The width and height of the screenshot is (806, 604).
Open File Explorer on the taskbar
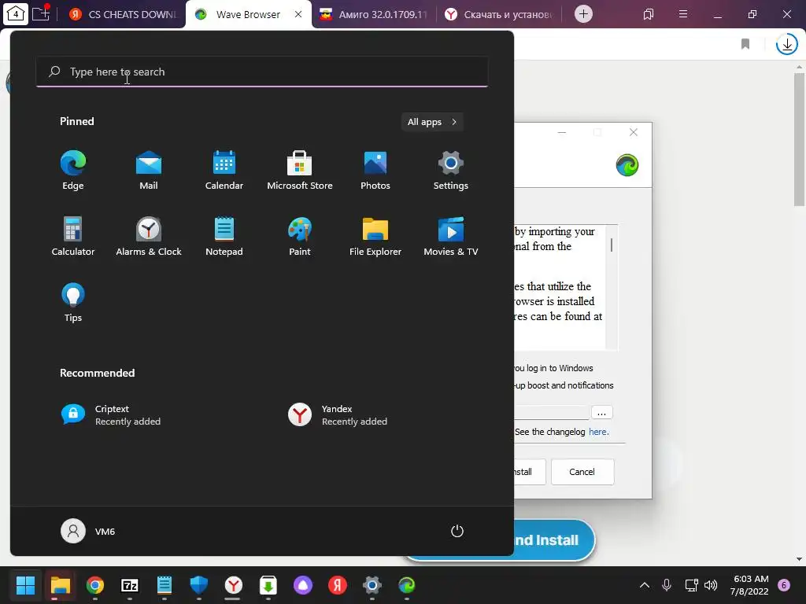click(x=60, y=585)
